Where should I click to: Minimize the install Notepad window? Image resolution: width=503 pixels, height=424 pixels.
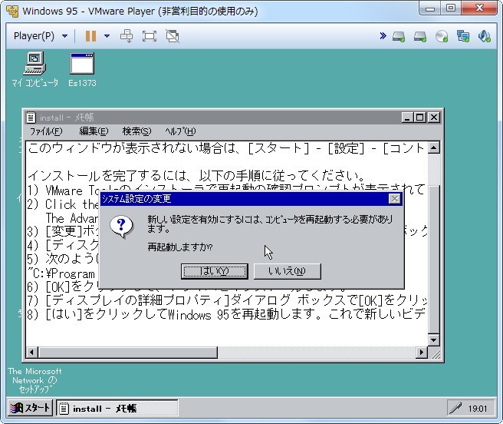click(x=407, y=118)
